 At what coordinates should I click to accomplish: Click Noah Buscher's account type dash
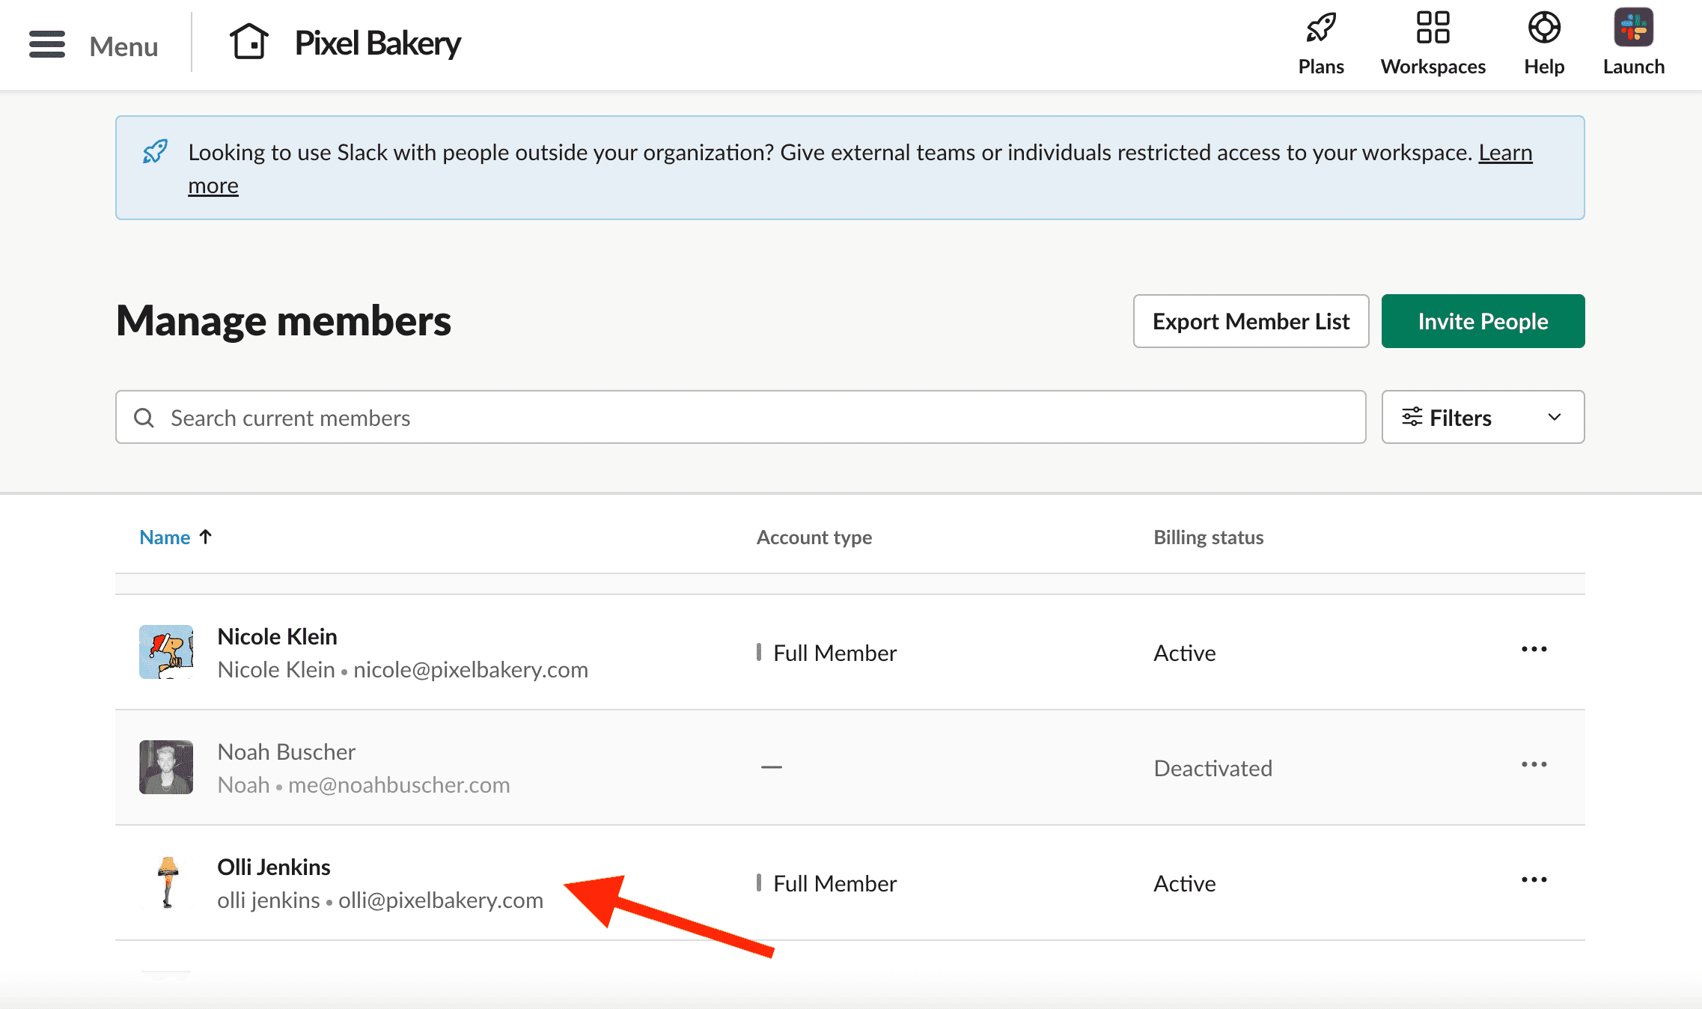(771, 767)
